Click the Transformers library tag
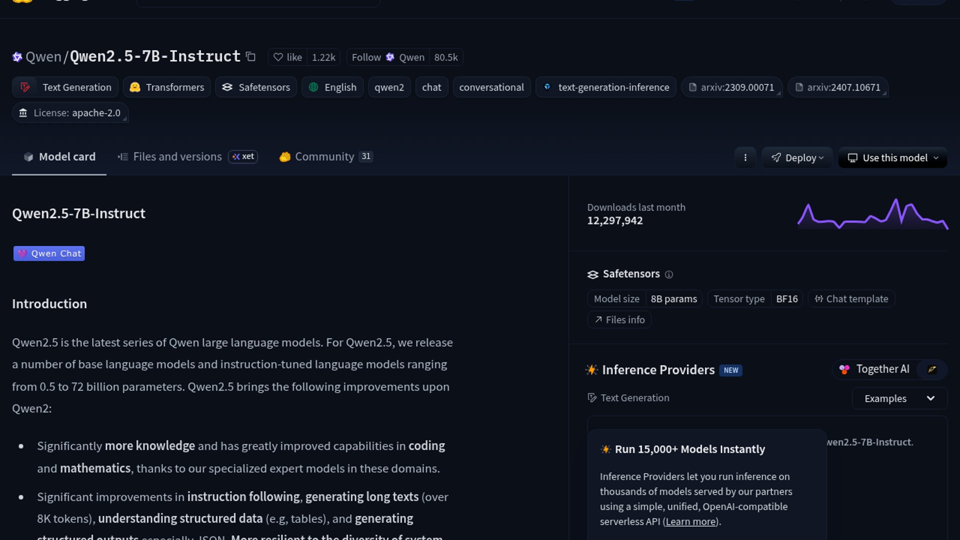Image resolution: width=960 pixels, height=540 pixels. coord(166,87)
